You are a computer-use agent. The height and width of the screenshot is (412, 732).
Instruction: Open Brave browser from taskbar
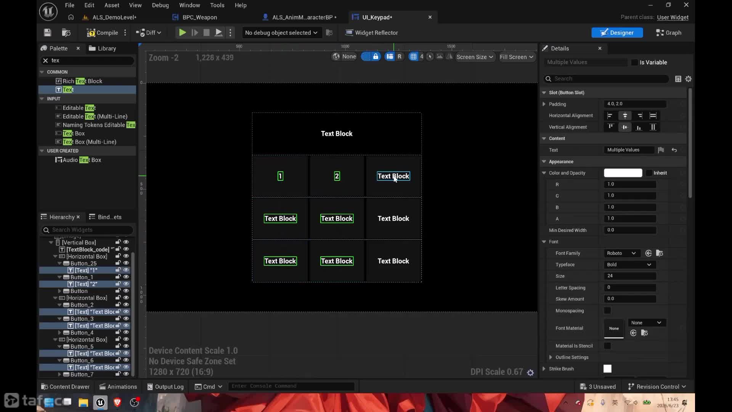point(117,402)
